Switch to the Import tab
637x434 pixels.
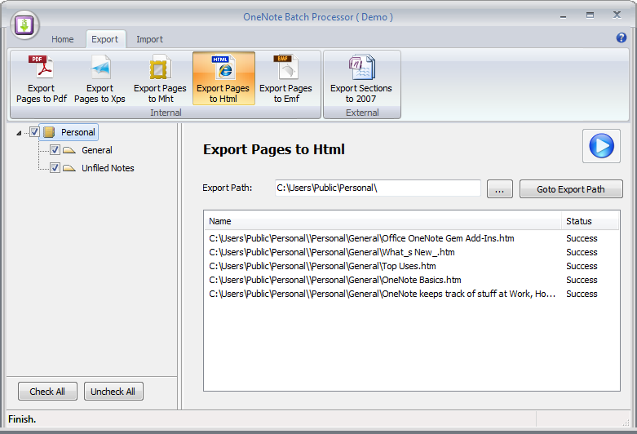[x=149, y=39]
